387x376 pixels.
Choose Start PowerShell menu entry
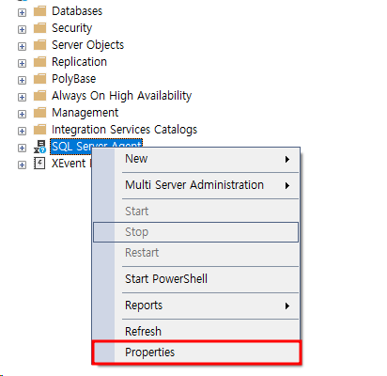195,279
